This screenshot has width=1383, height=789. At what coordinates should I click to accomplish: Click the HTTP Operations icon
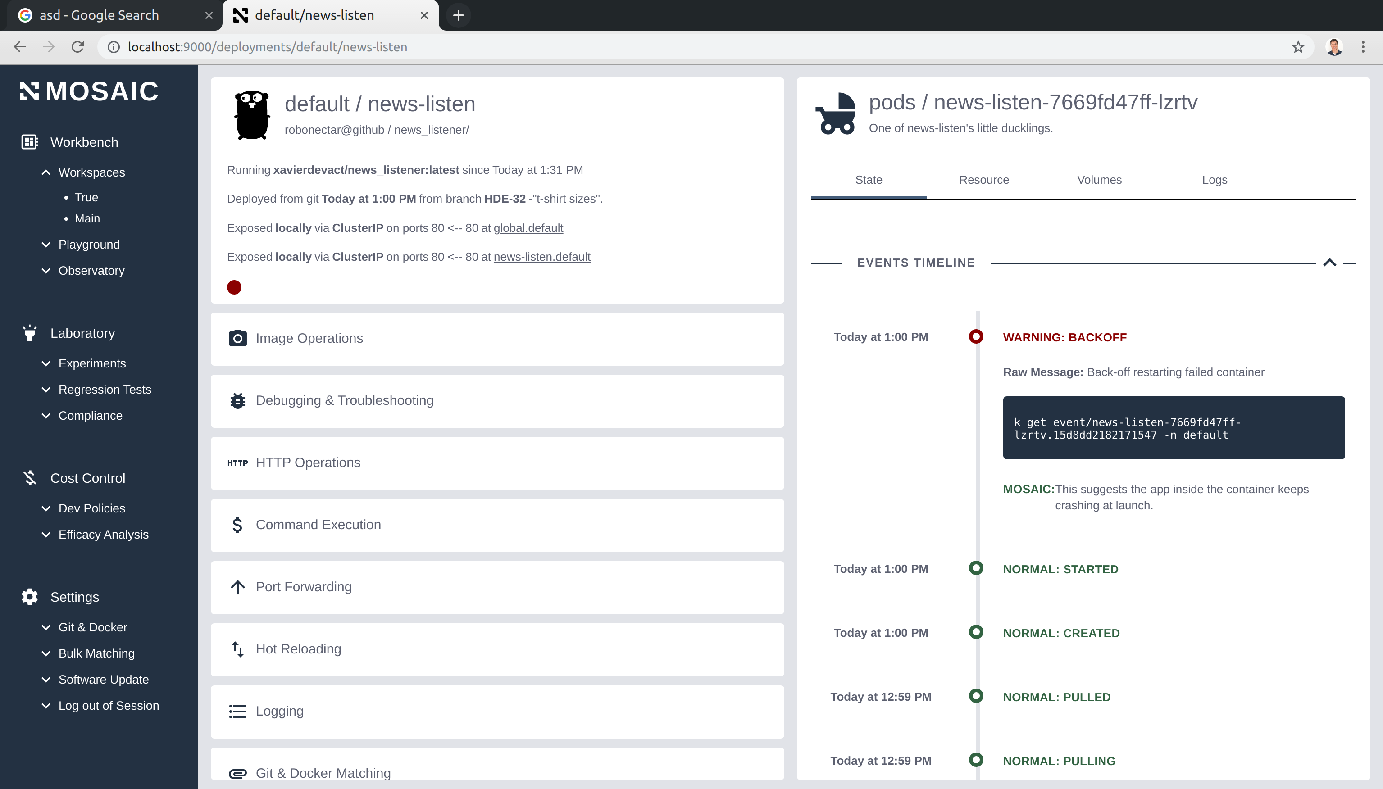coord(237,462)
